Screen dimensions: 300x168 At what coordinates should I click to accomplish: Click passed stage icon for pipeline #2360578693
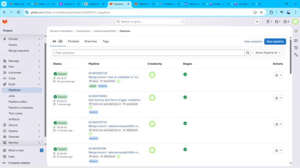tap(185, 97)
